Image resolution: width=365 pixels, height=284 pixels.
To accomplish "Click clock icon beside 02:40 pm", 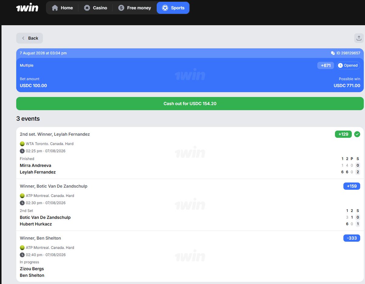I will tap(22, 255).
